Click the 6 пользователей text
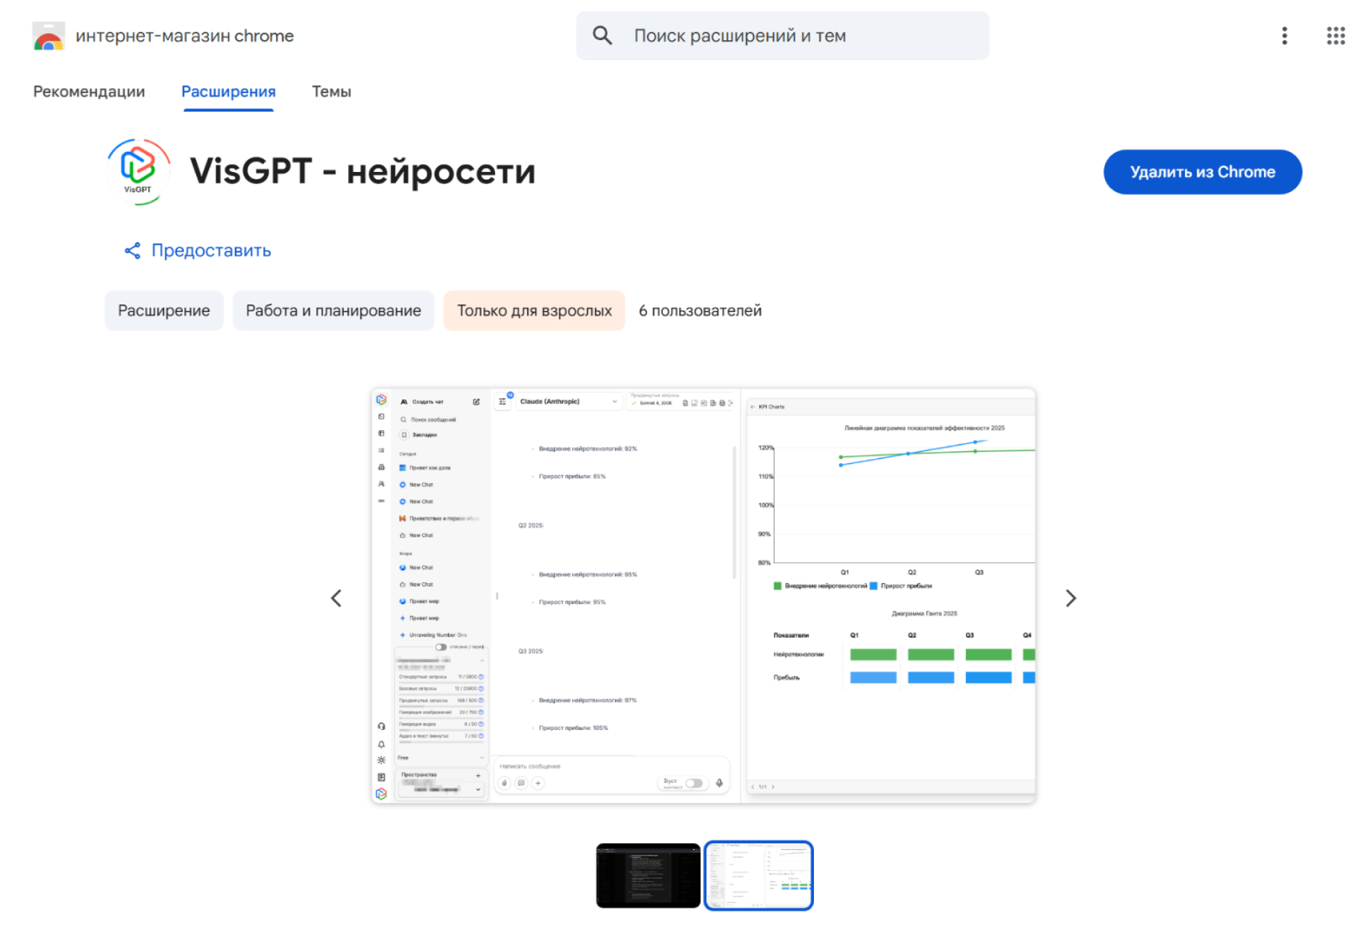Viewport: 1352px width, 936px height. pyautogui.click(x=700, y=311)
